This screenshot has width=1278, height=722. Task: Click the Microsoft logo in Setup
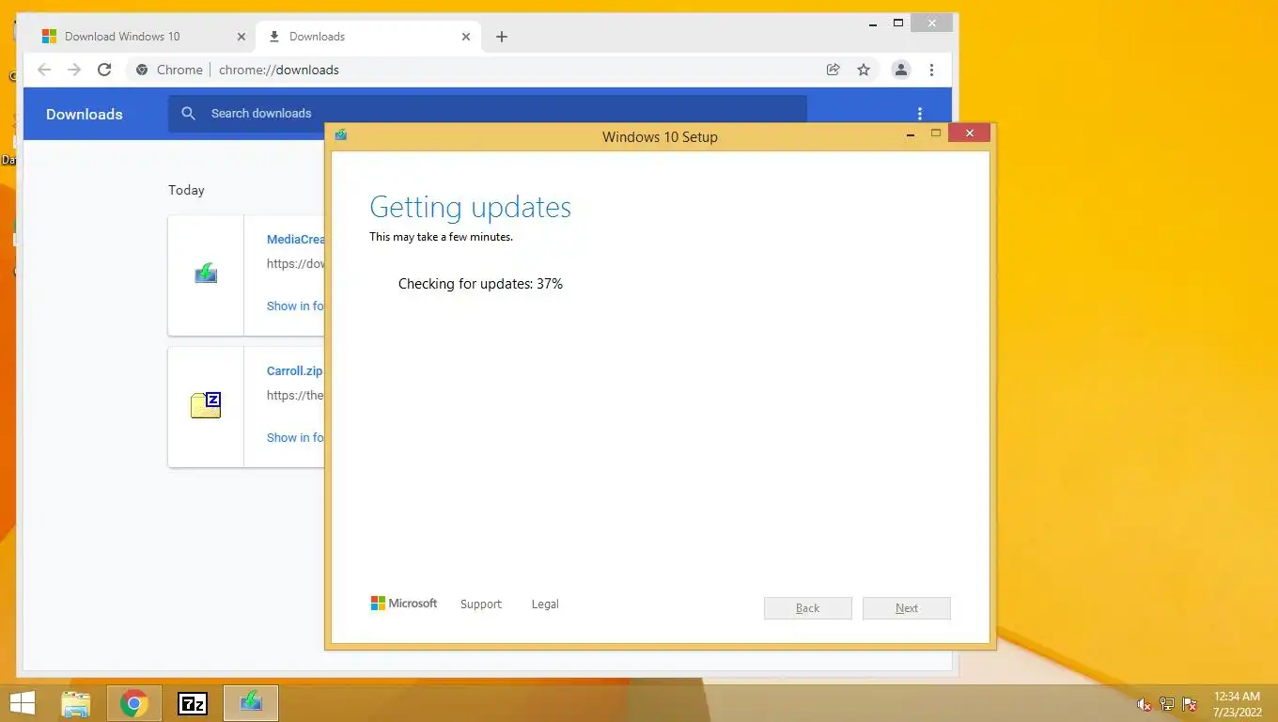coord(404,604)
